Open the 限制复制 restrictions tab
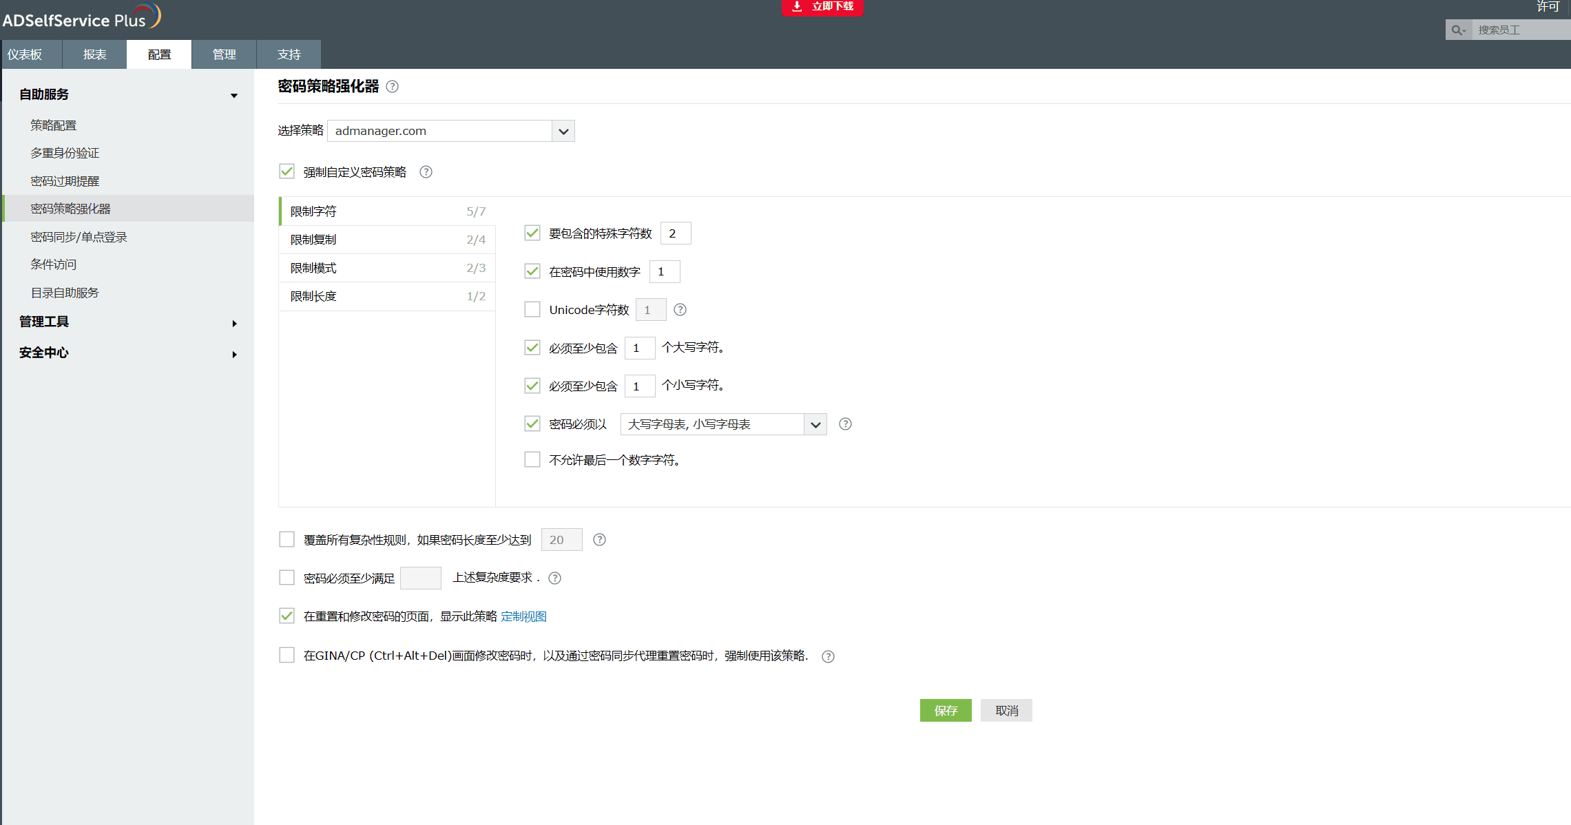The image size is (1571, 825). point(313,239)
